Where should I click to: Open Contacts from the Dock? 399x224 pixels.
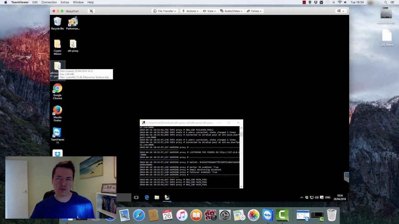pos(153,215)
